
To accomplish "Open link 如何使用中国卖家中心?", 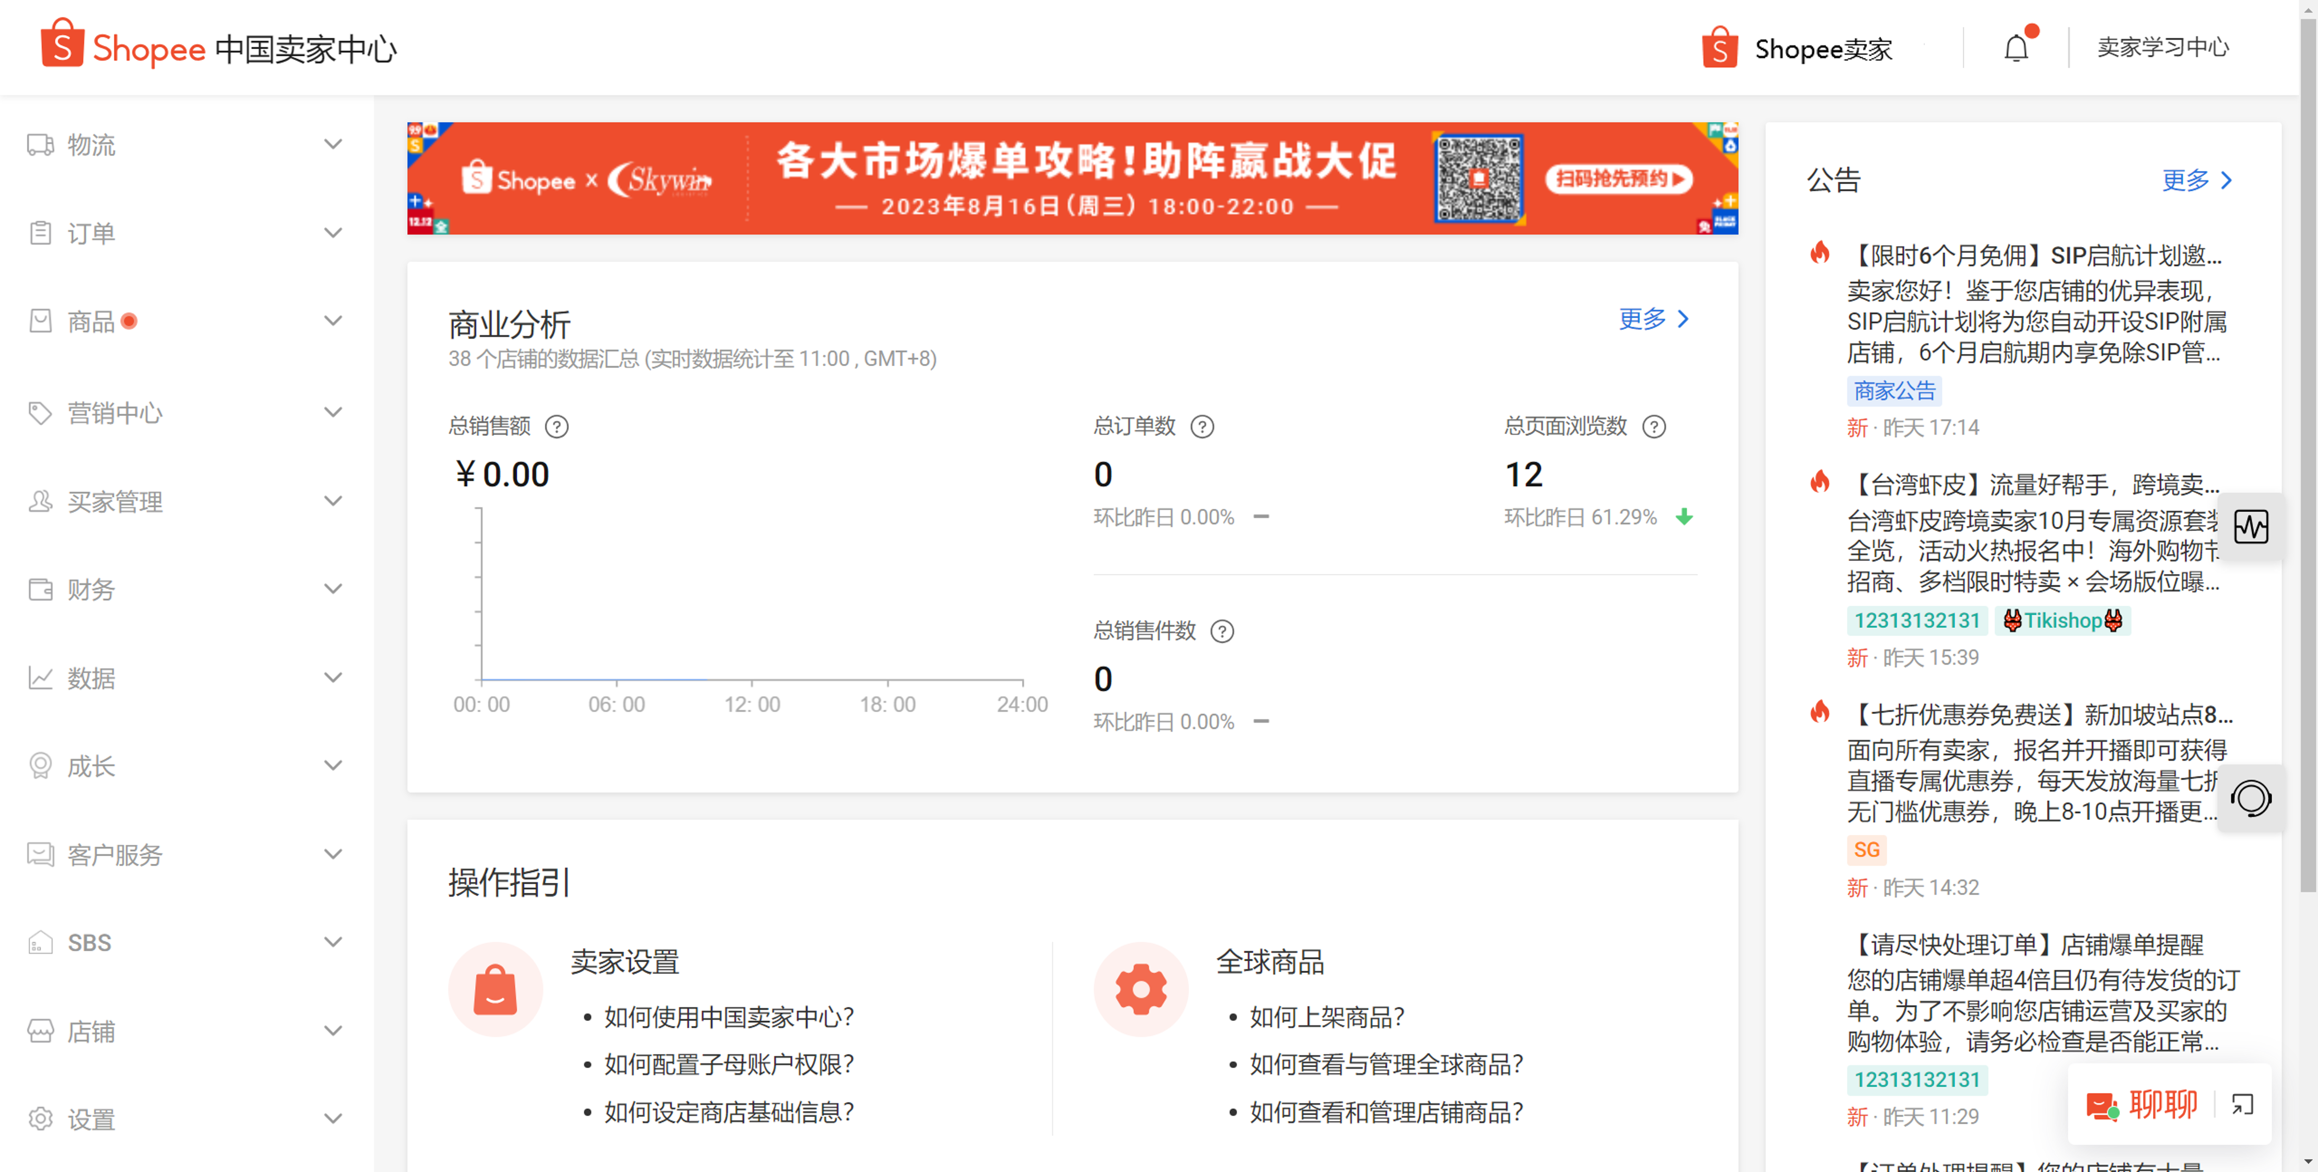I will tap(728, 1017).
